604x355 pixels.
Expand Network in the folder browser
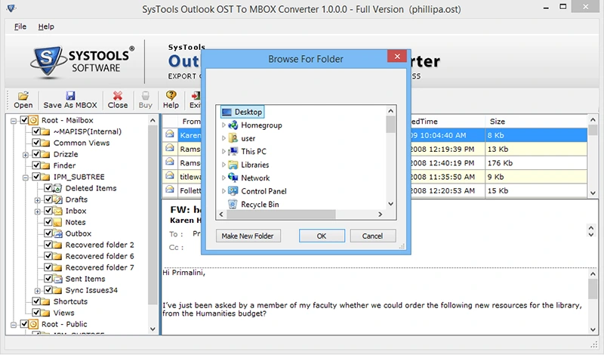(x=223, y=177)
